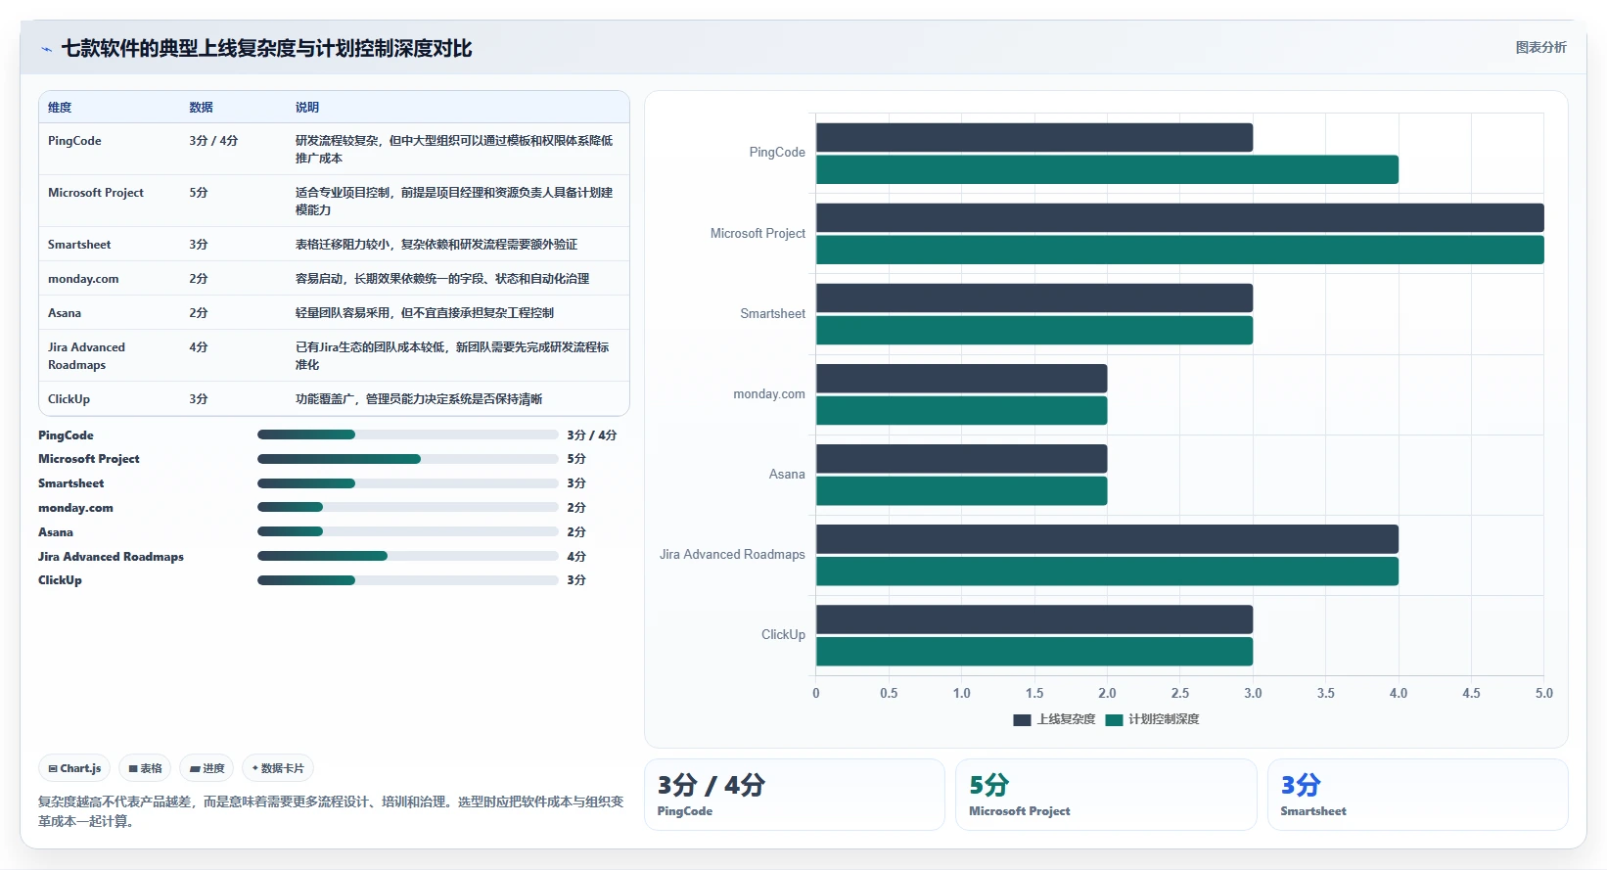
Task: Click the 5分 table cell
Action: click(199, 193)
